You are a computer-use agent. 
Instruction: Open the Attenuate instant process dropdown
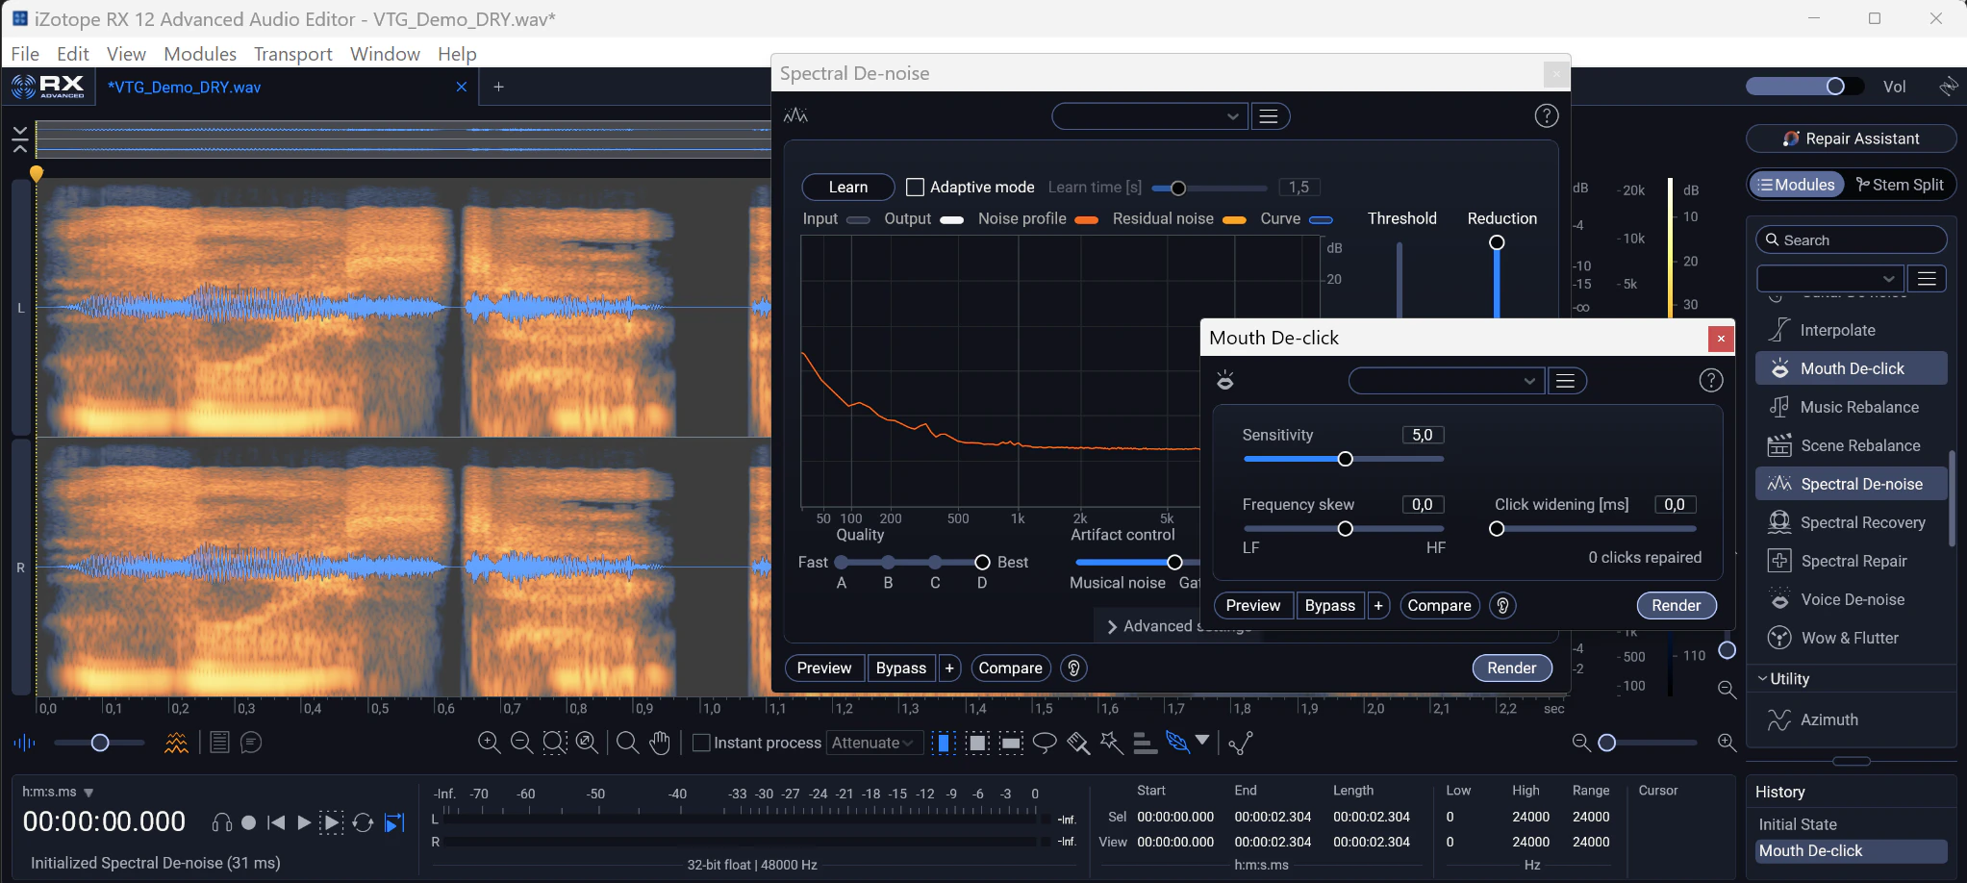tap(874, 743)
